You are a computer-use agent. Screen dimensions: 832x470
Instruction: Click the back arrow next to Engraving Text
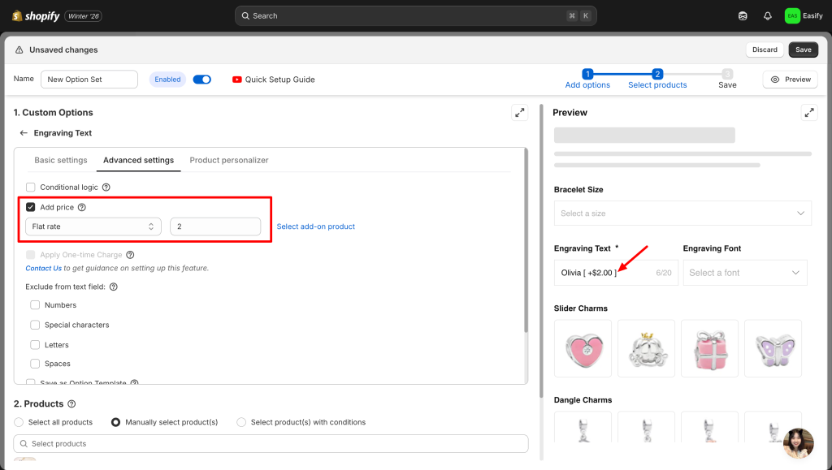point(24,133)
